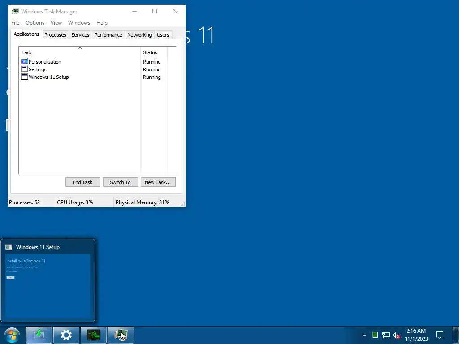Image resolution: width=459 pixels, height=344 pixels.
Task: Switch to the Services tab
Action: tap(80, 35)
